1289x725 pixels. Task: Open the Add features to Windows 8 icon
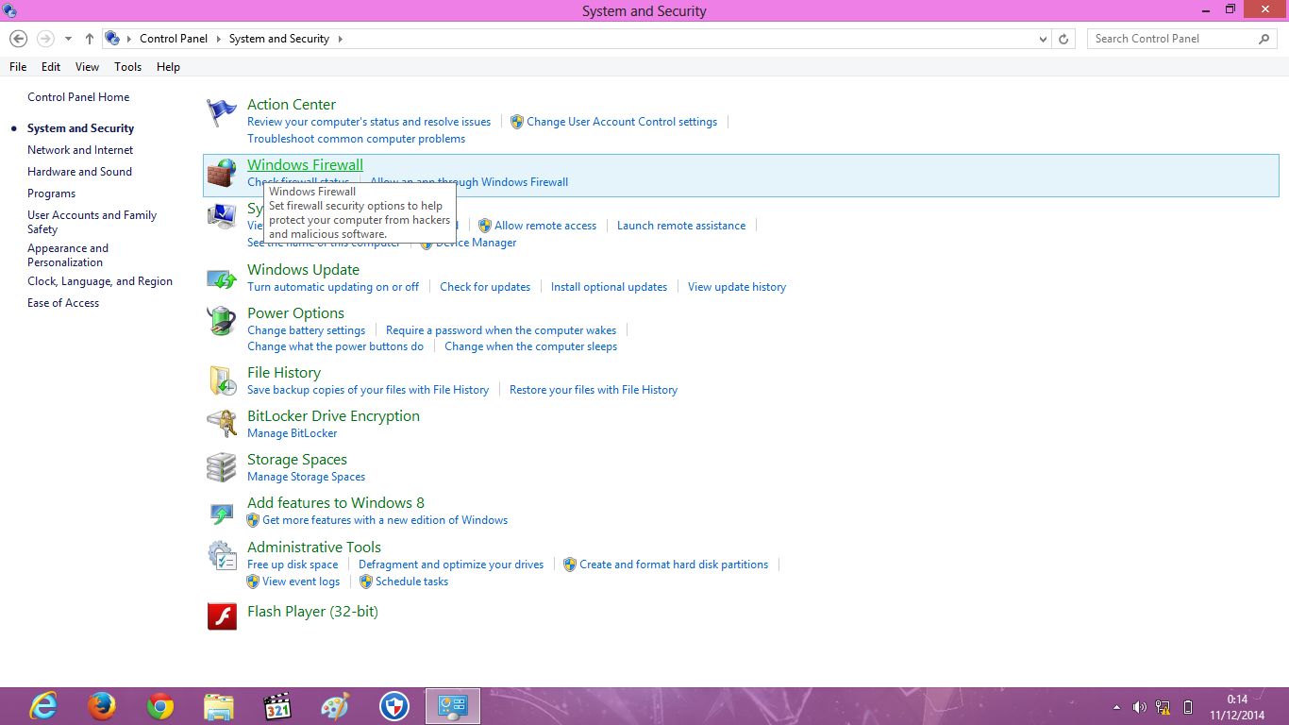tap(222, 513)
